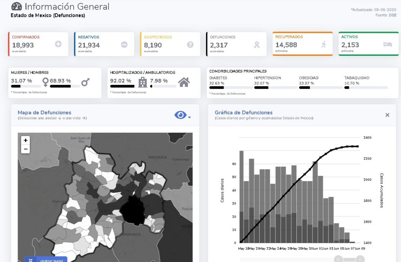Select the black Mexico City region on map
Image resolution: width=401 pixels, height=262 pixels.
[x=132, y=211]
